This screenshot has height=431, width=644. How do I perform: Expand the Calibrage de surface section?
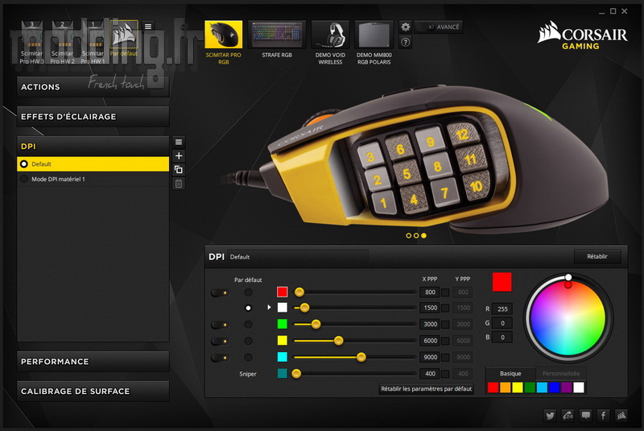(x=93, y=392)
